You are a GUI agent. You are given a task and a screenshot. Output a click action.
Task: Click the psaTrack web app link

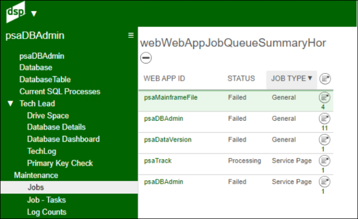pyautogui.click(x=158, y=161)
